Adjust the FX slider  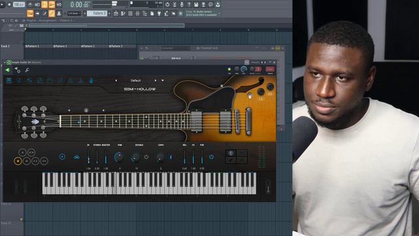(193, 157)
